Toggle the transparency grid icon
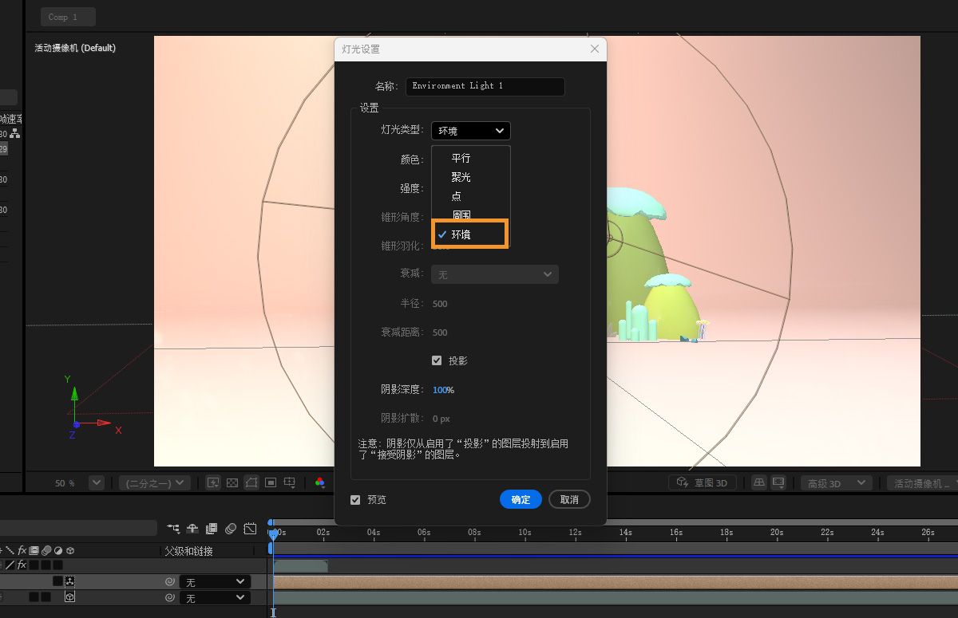The width and height of the screenshot is (958, 618). tap(232, 482)
